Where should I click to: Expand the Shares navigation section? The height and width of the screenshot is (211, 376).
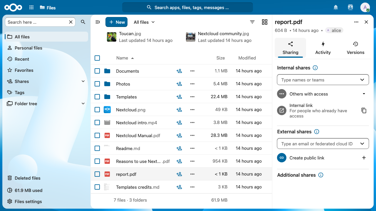coord(83,81)
